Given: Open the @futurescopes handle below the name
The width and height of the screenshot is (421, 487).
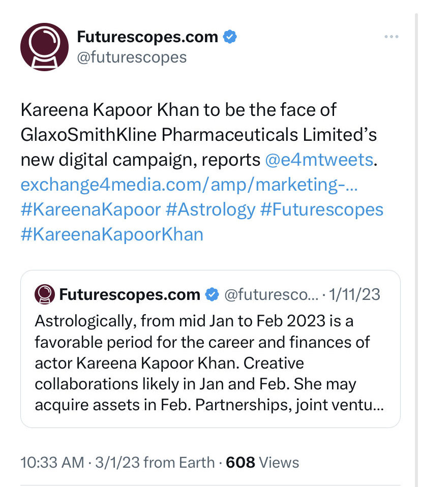Looking at the screenshot, I should pos(132,57).
